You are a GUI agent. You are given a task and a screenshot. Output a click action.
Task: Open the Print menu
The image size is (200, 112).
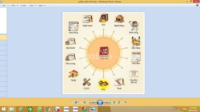13,5
